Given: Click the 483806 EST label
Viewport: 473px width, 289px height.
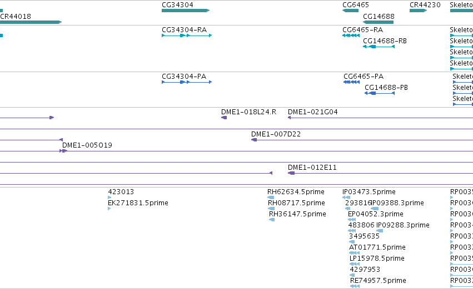Looking at the screenshot, I should click(361, 225).
